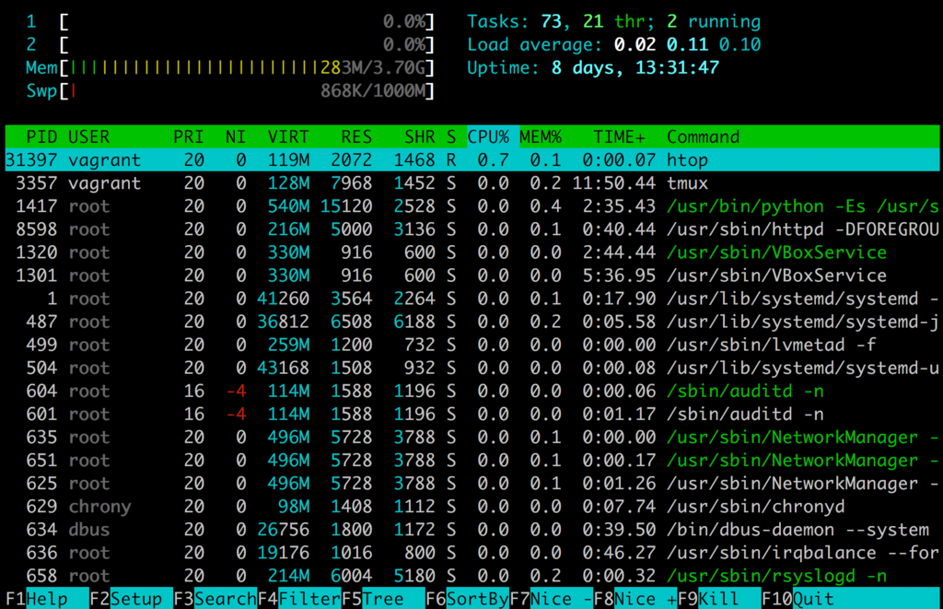Select NetworkManager process PID 635
The height and width of the screenshot is (609, 943).
click(472, 437)
